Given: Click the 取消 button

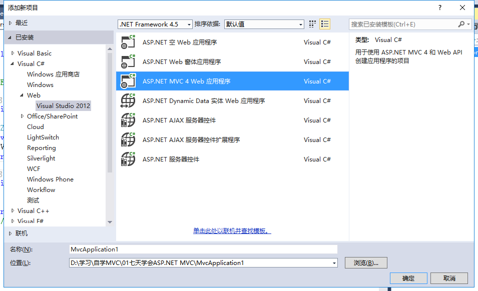Looking at the screenshot, I should (449, 278).
